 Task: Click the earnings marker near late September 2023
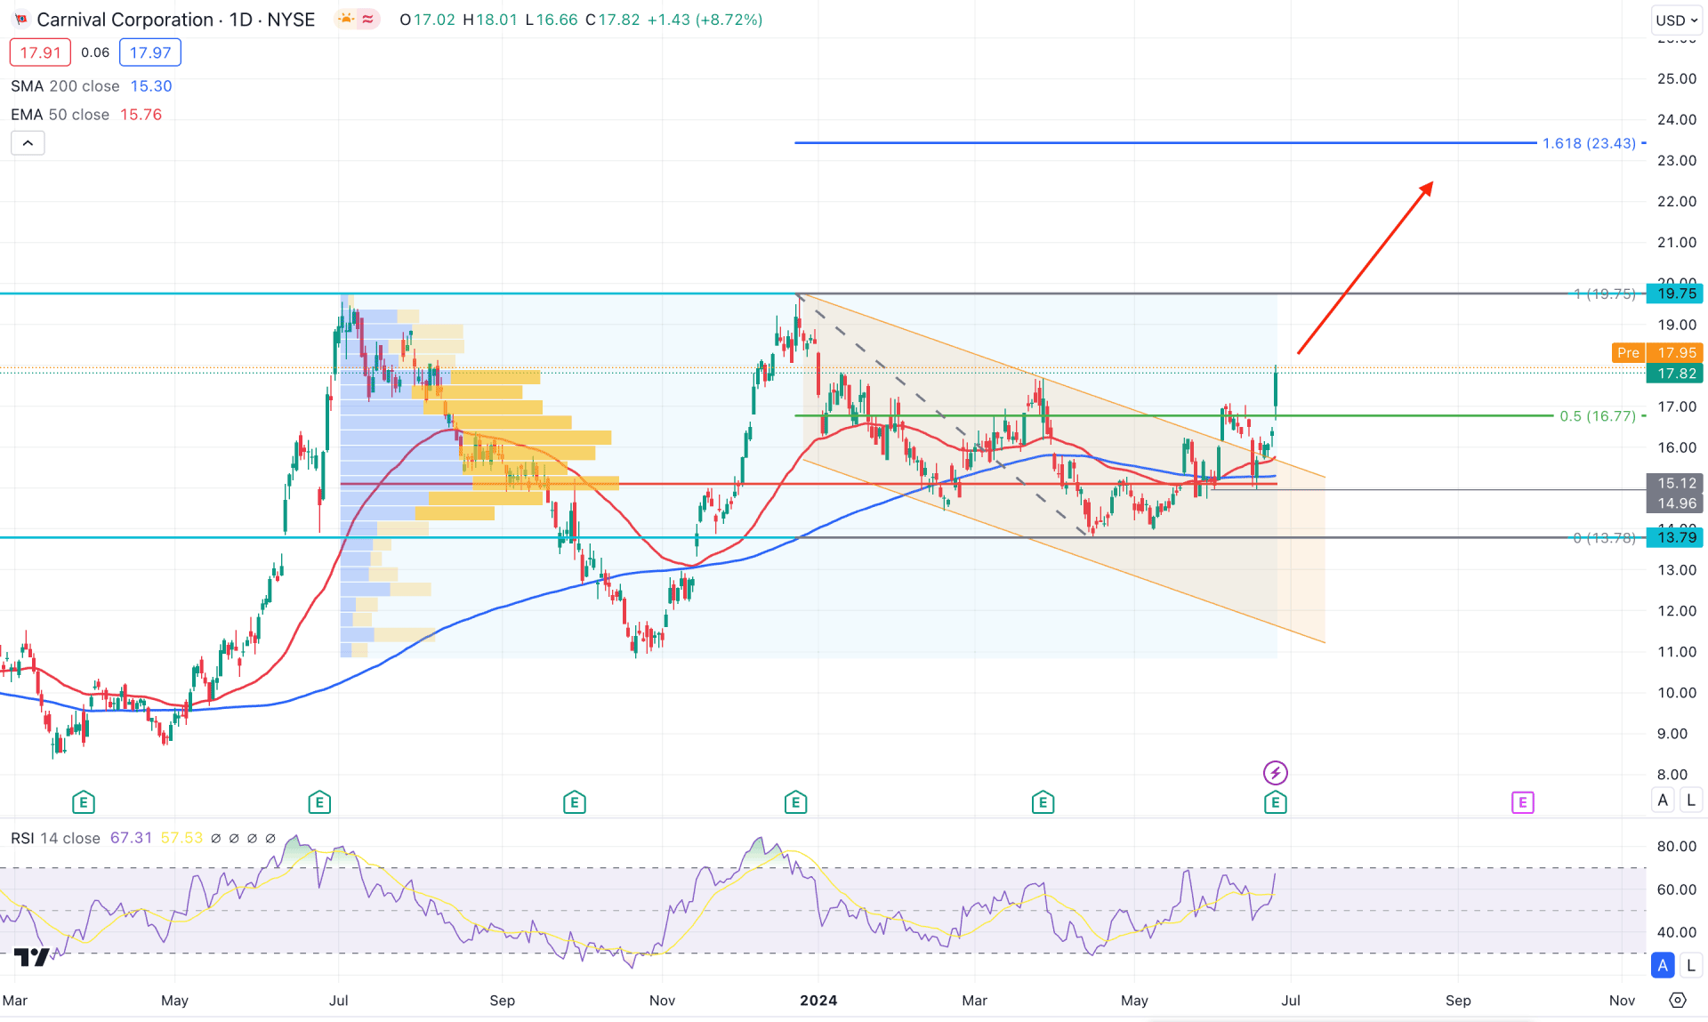575,803
